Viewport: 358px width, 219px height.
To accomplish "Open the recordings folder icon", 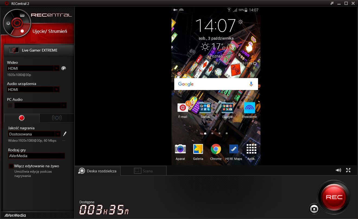I will 22,15.
